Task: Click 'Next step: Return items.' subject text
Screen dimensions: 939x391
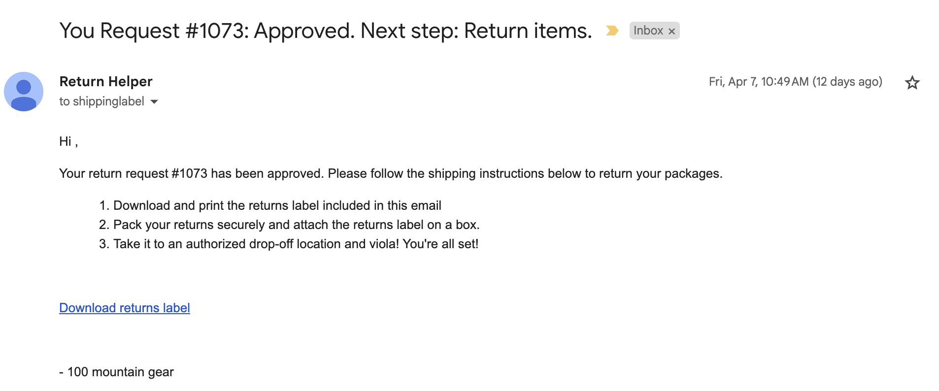Action: point(476,31)
